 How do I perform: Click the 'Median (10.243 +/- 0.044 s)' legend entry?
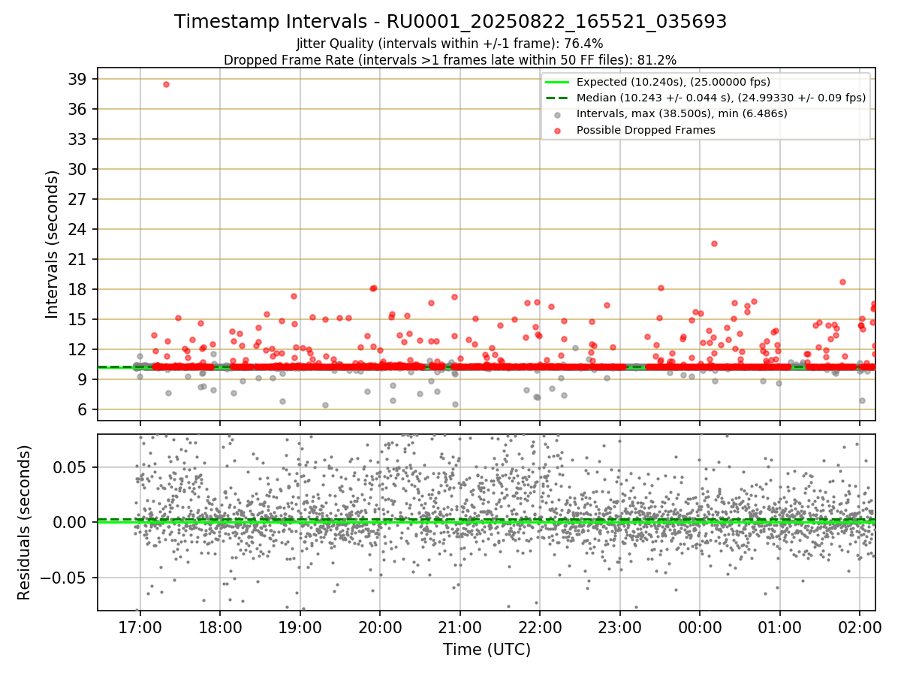click(721, 98)
